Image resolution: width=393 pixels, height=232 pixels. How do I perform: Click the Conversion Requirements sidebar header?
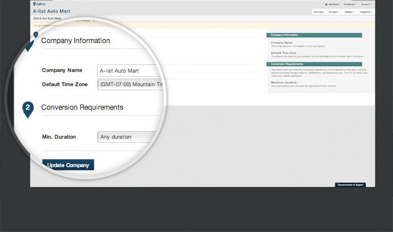[x=314, y=64]
